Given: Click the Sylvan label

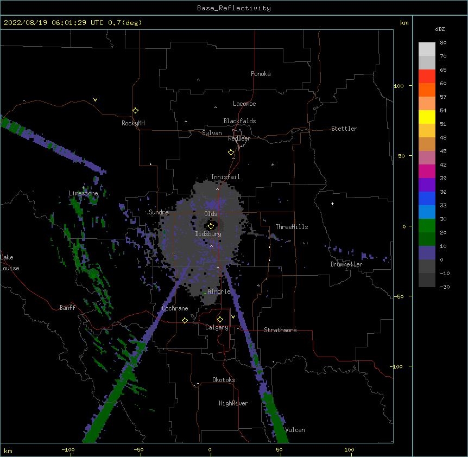Looking at the screenshot, I should (212, 133).
